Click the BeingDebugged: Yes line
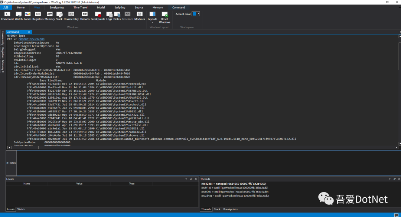The image size is (401, 217). 37,50
